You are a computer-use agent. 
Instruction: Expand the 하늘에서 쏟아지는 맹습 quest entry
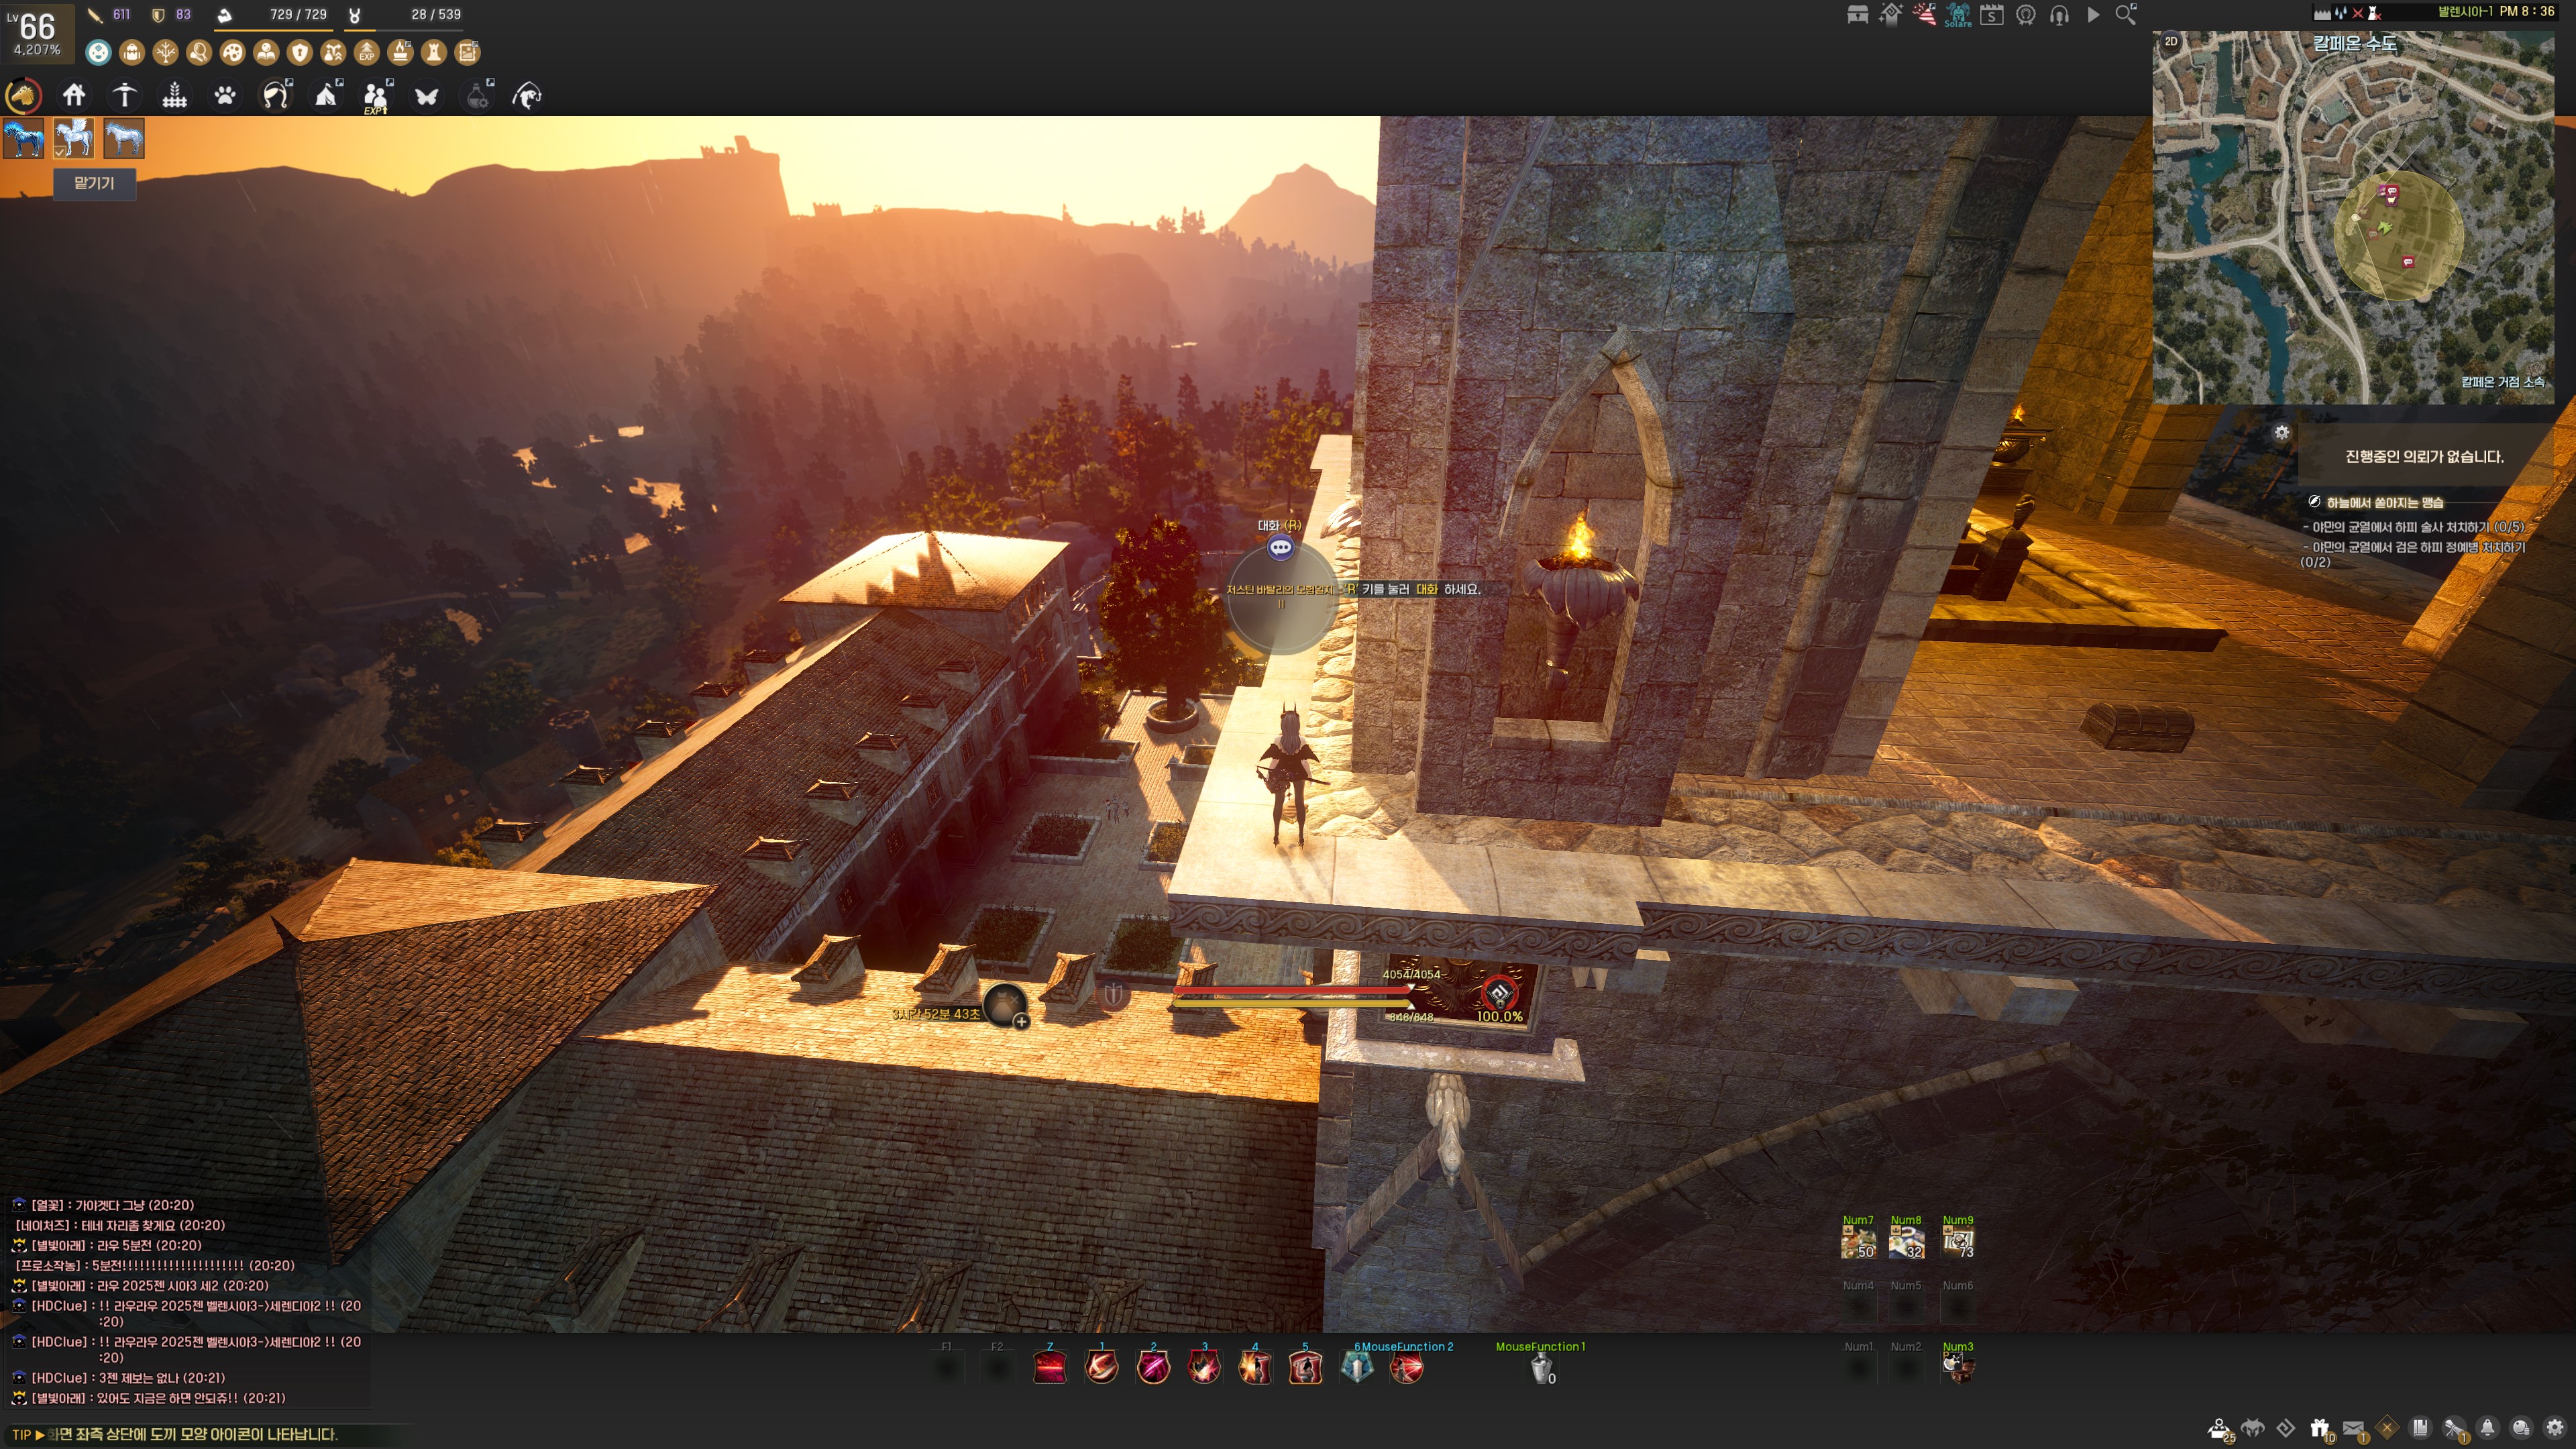point(2384,502)
